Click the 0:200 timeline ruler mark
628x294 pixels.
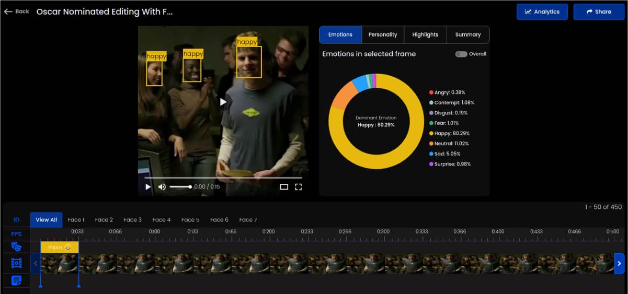(268, 231)
